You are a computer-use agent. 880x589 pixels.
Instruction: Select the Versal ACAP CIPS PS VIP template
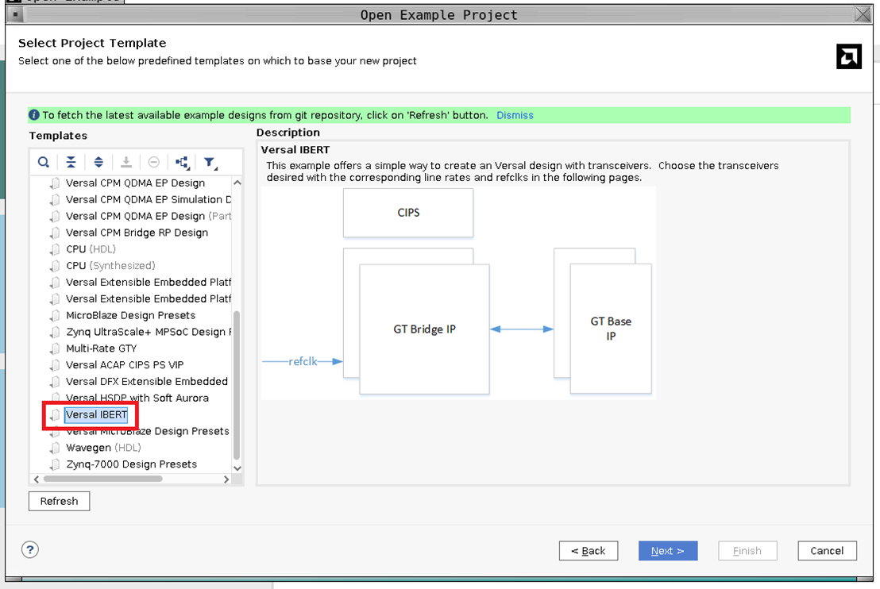point(125,365)
